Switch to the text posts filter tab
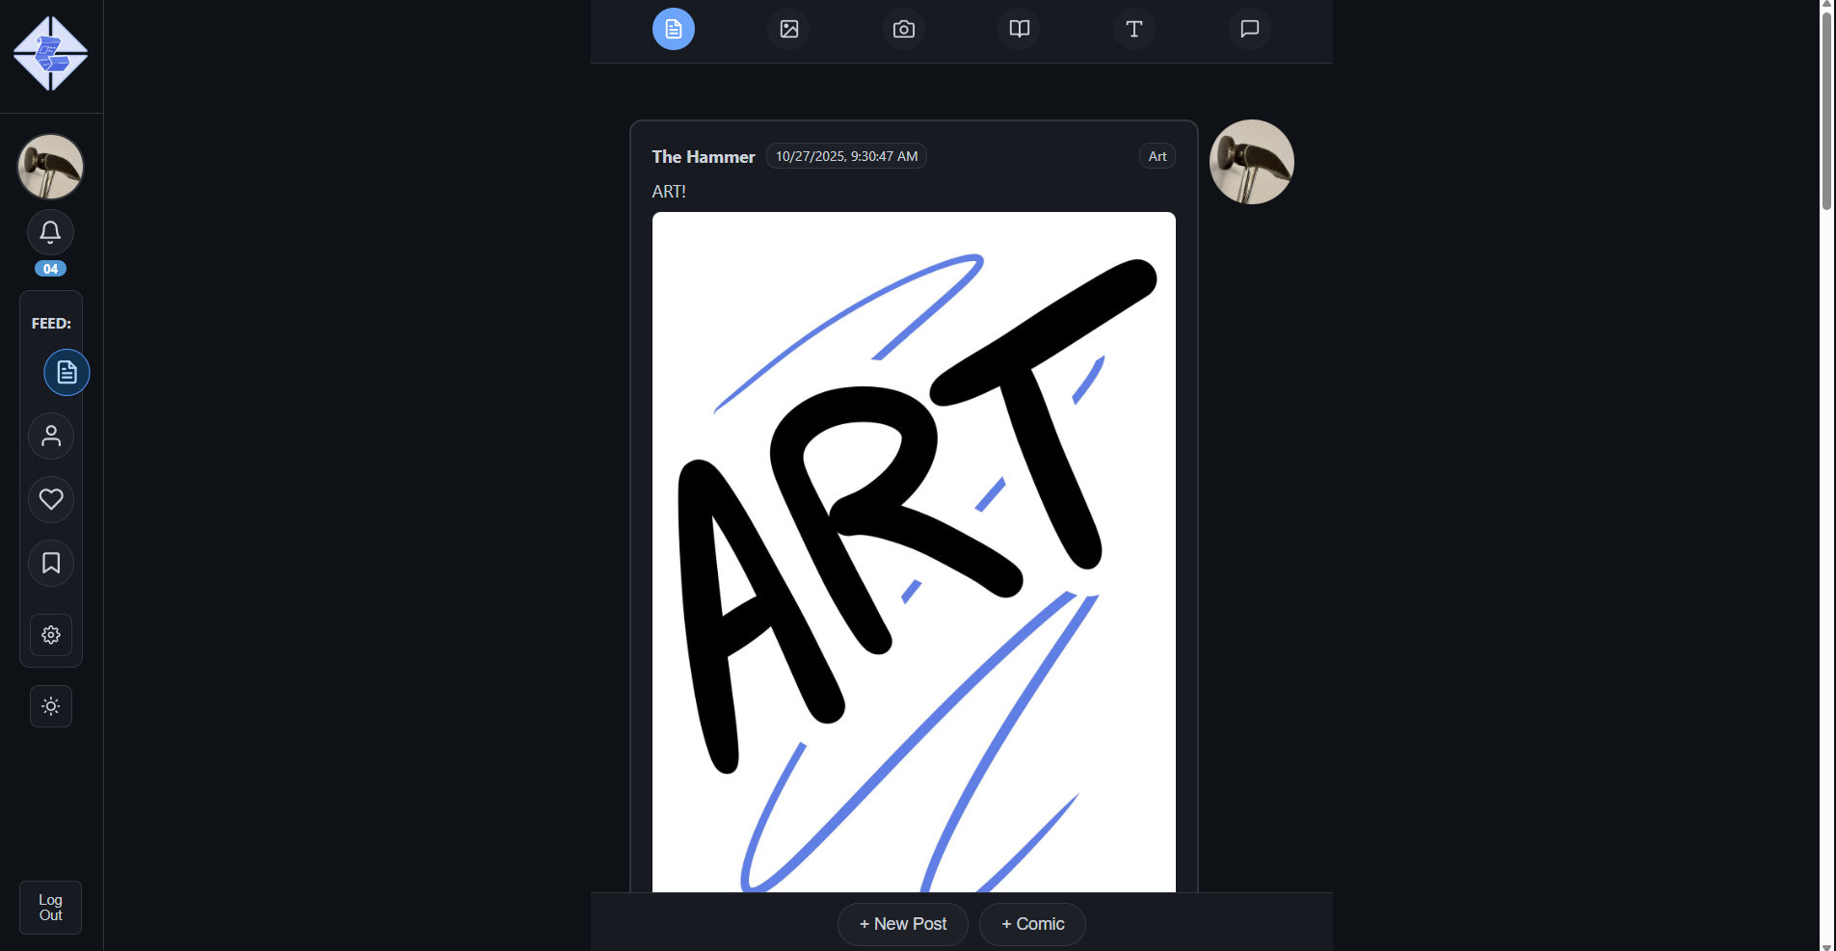Viewport: 1836px width, 951px height. 1133,29
